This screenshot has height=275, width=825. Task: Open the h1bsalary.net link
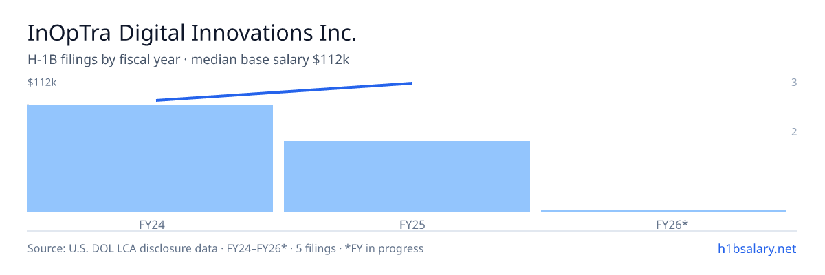pyautogui.click(x=756, y=248)
